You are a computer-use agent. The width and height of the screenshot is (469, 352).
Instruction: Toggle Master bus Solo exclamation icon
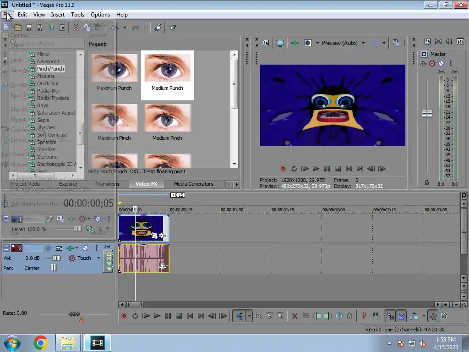click(451, 63)
